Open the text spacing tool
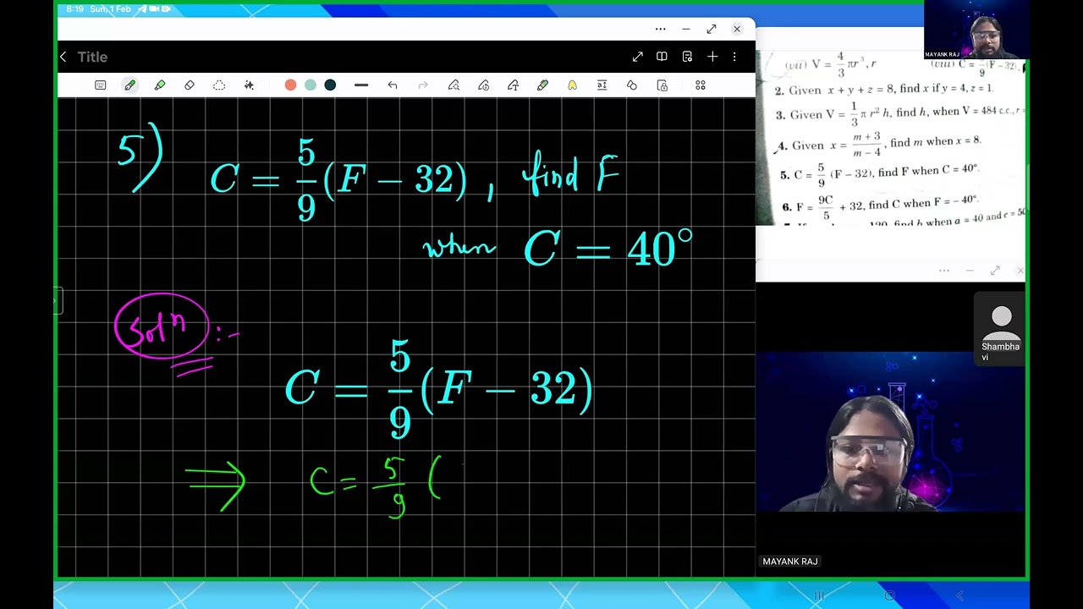1083x609 pixels. pos(602,85)
